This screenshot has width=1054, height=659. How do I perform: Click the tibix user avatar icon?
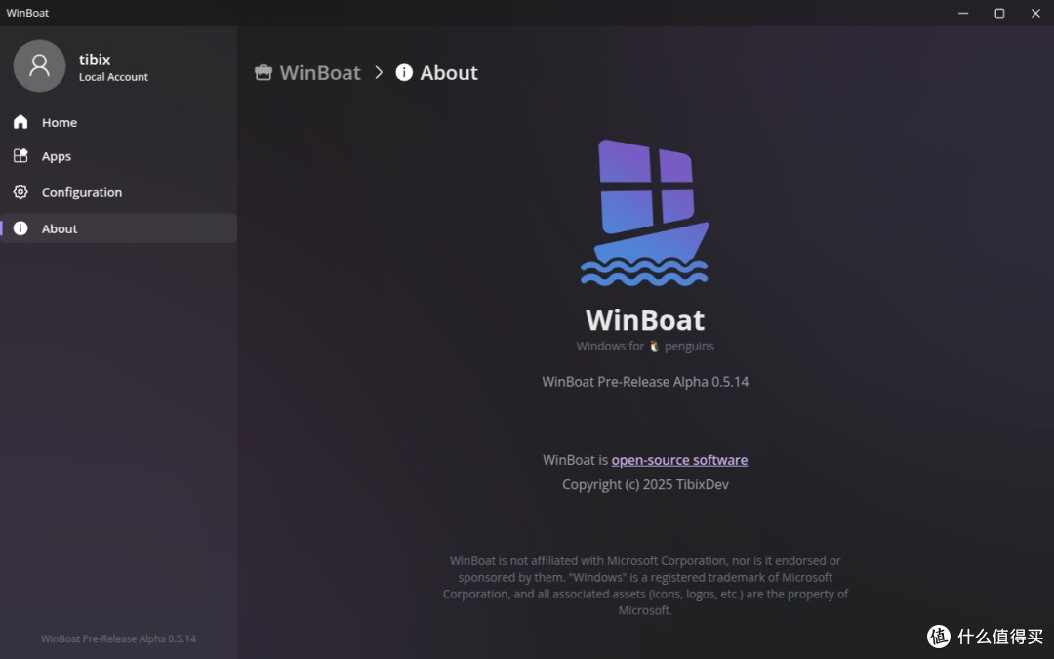click(x=40, y=66)
